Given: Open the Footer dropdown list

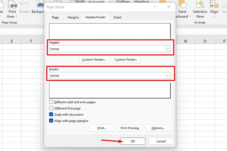Looking at the screenshot, I should (x=167, y=75).
